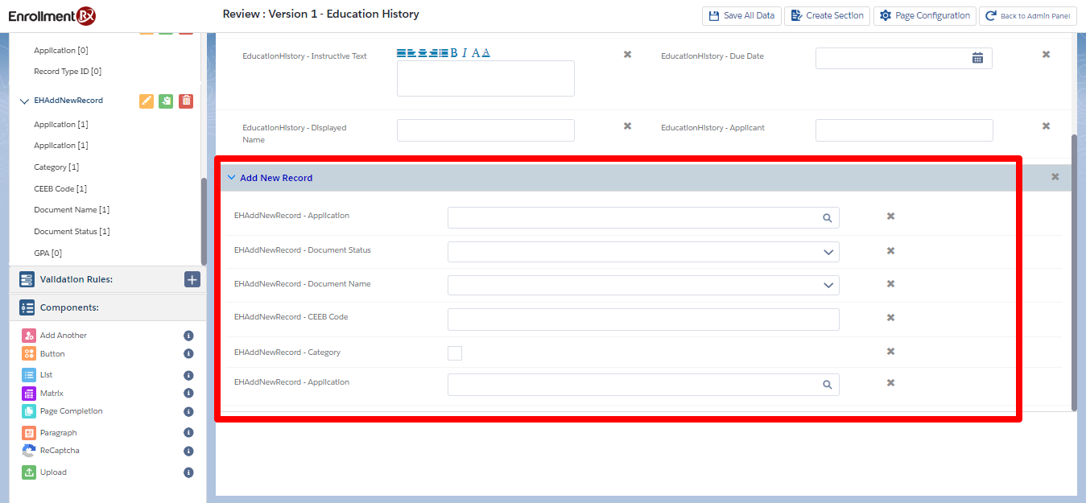Viewport: 1086px width, 503px height.
Task: Open the Due Date calendar picker
Action: (x=977, y=58)
